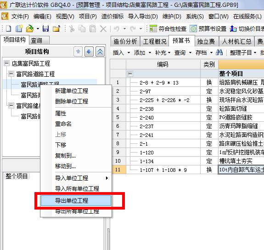This screenshot has height=250, width=264.
Task: Switch to the 项目结构 tab
Action: click(x=15, y=40)
